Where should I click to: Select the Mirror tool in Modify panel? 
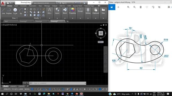pos(35,12)
